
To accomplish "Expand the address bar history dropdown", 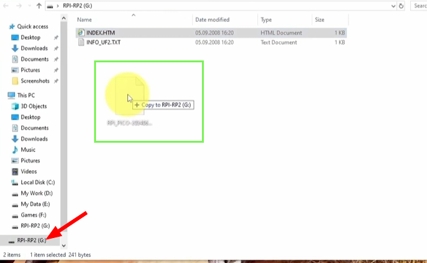I will [393, 6].
